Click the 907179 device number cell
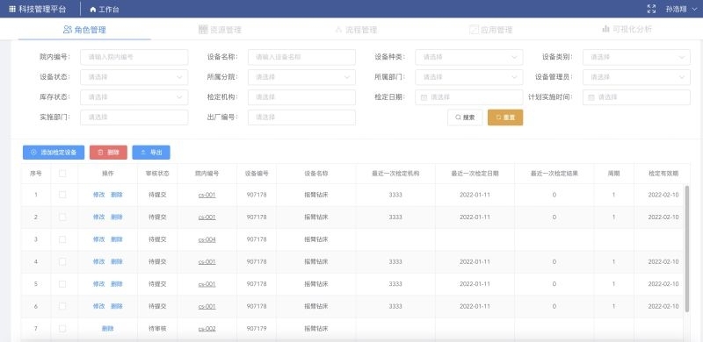The height and width of the screenshot is (342, 703). click(257, 329)
